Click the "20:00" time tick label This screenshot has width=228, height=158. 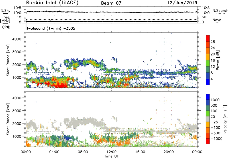point(168,152)
